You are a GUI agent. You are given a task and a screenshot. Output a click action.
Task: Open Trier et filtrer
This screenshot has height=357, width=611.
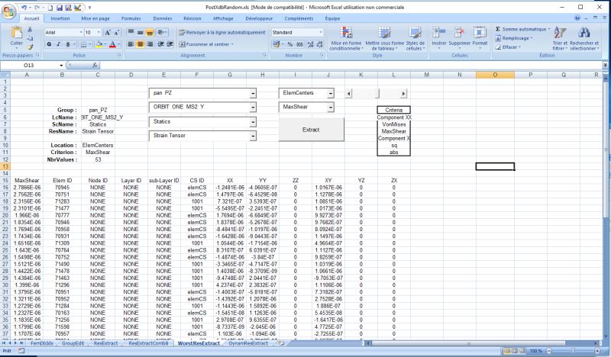(560, 38)
